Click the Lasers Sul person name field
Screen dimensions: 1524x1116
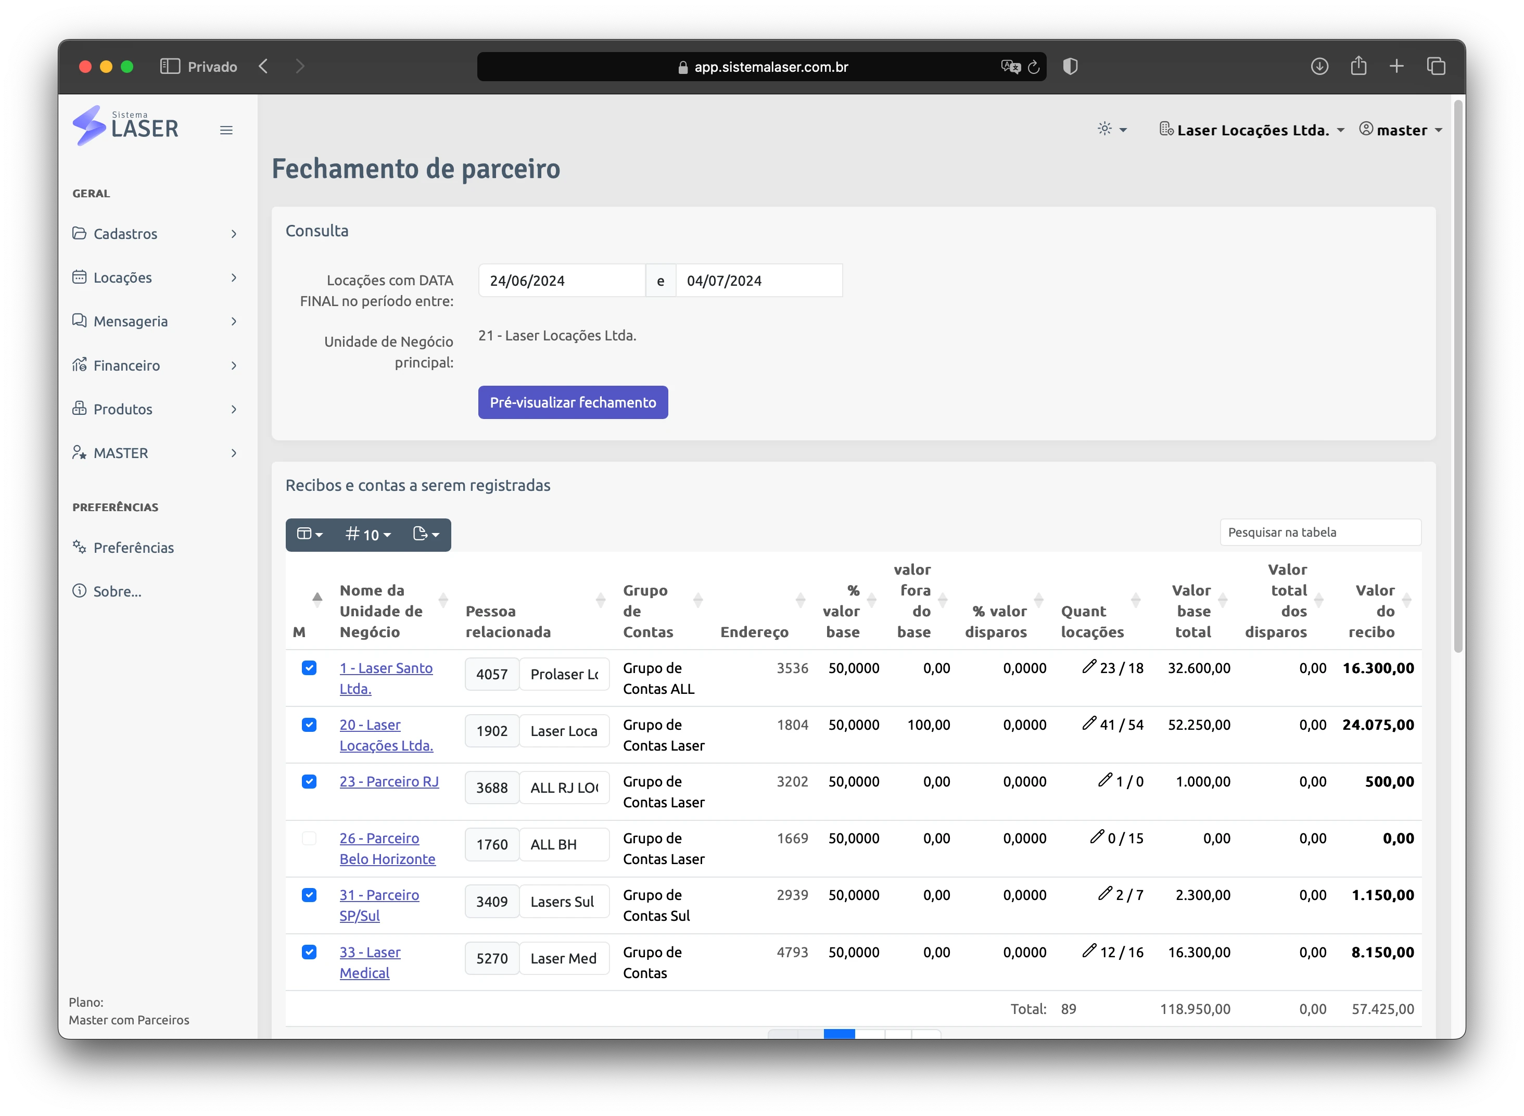coord(565,901)
